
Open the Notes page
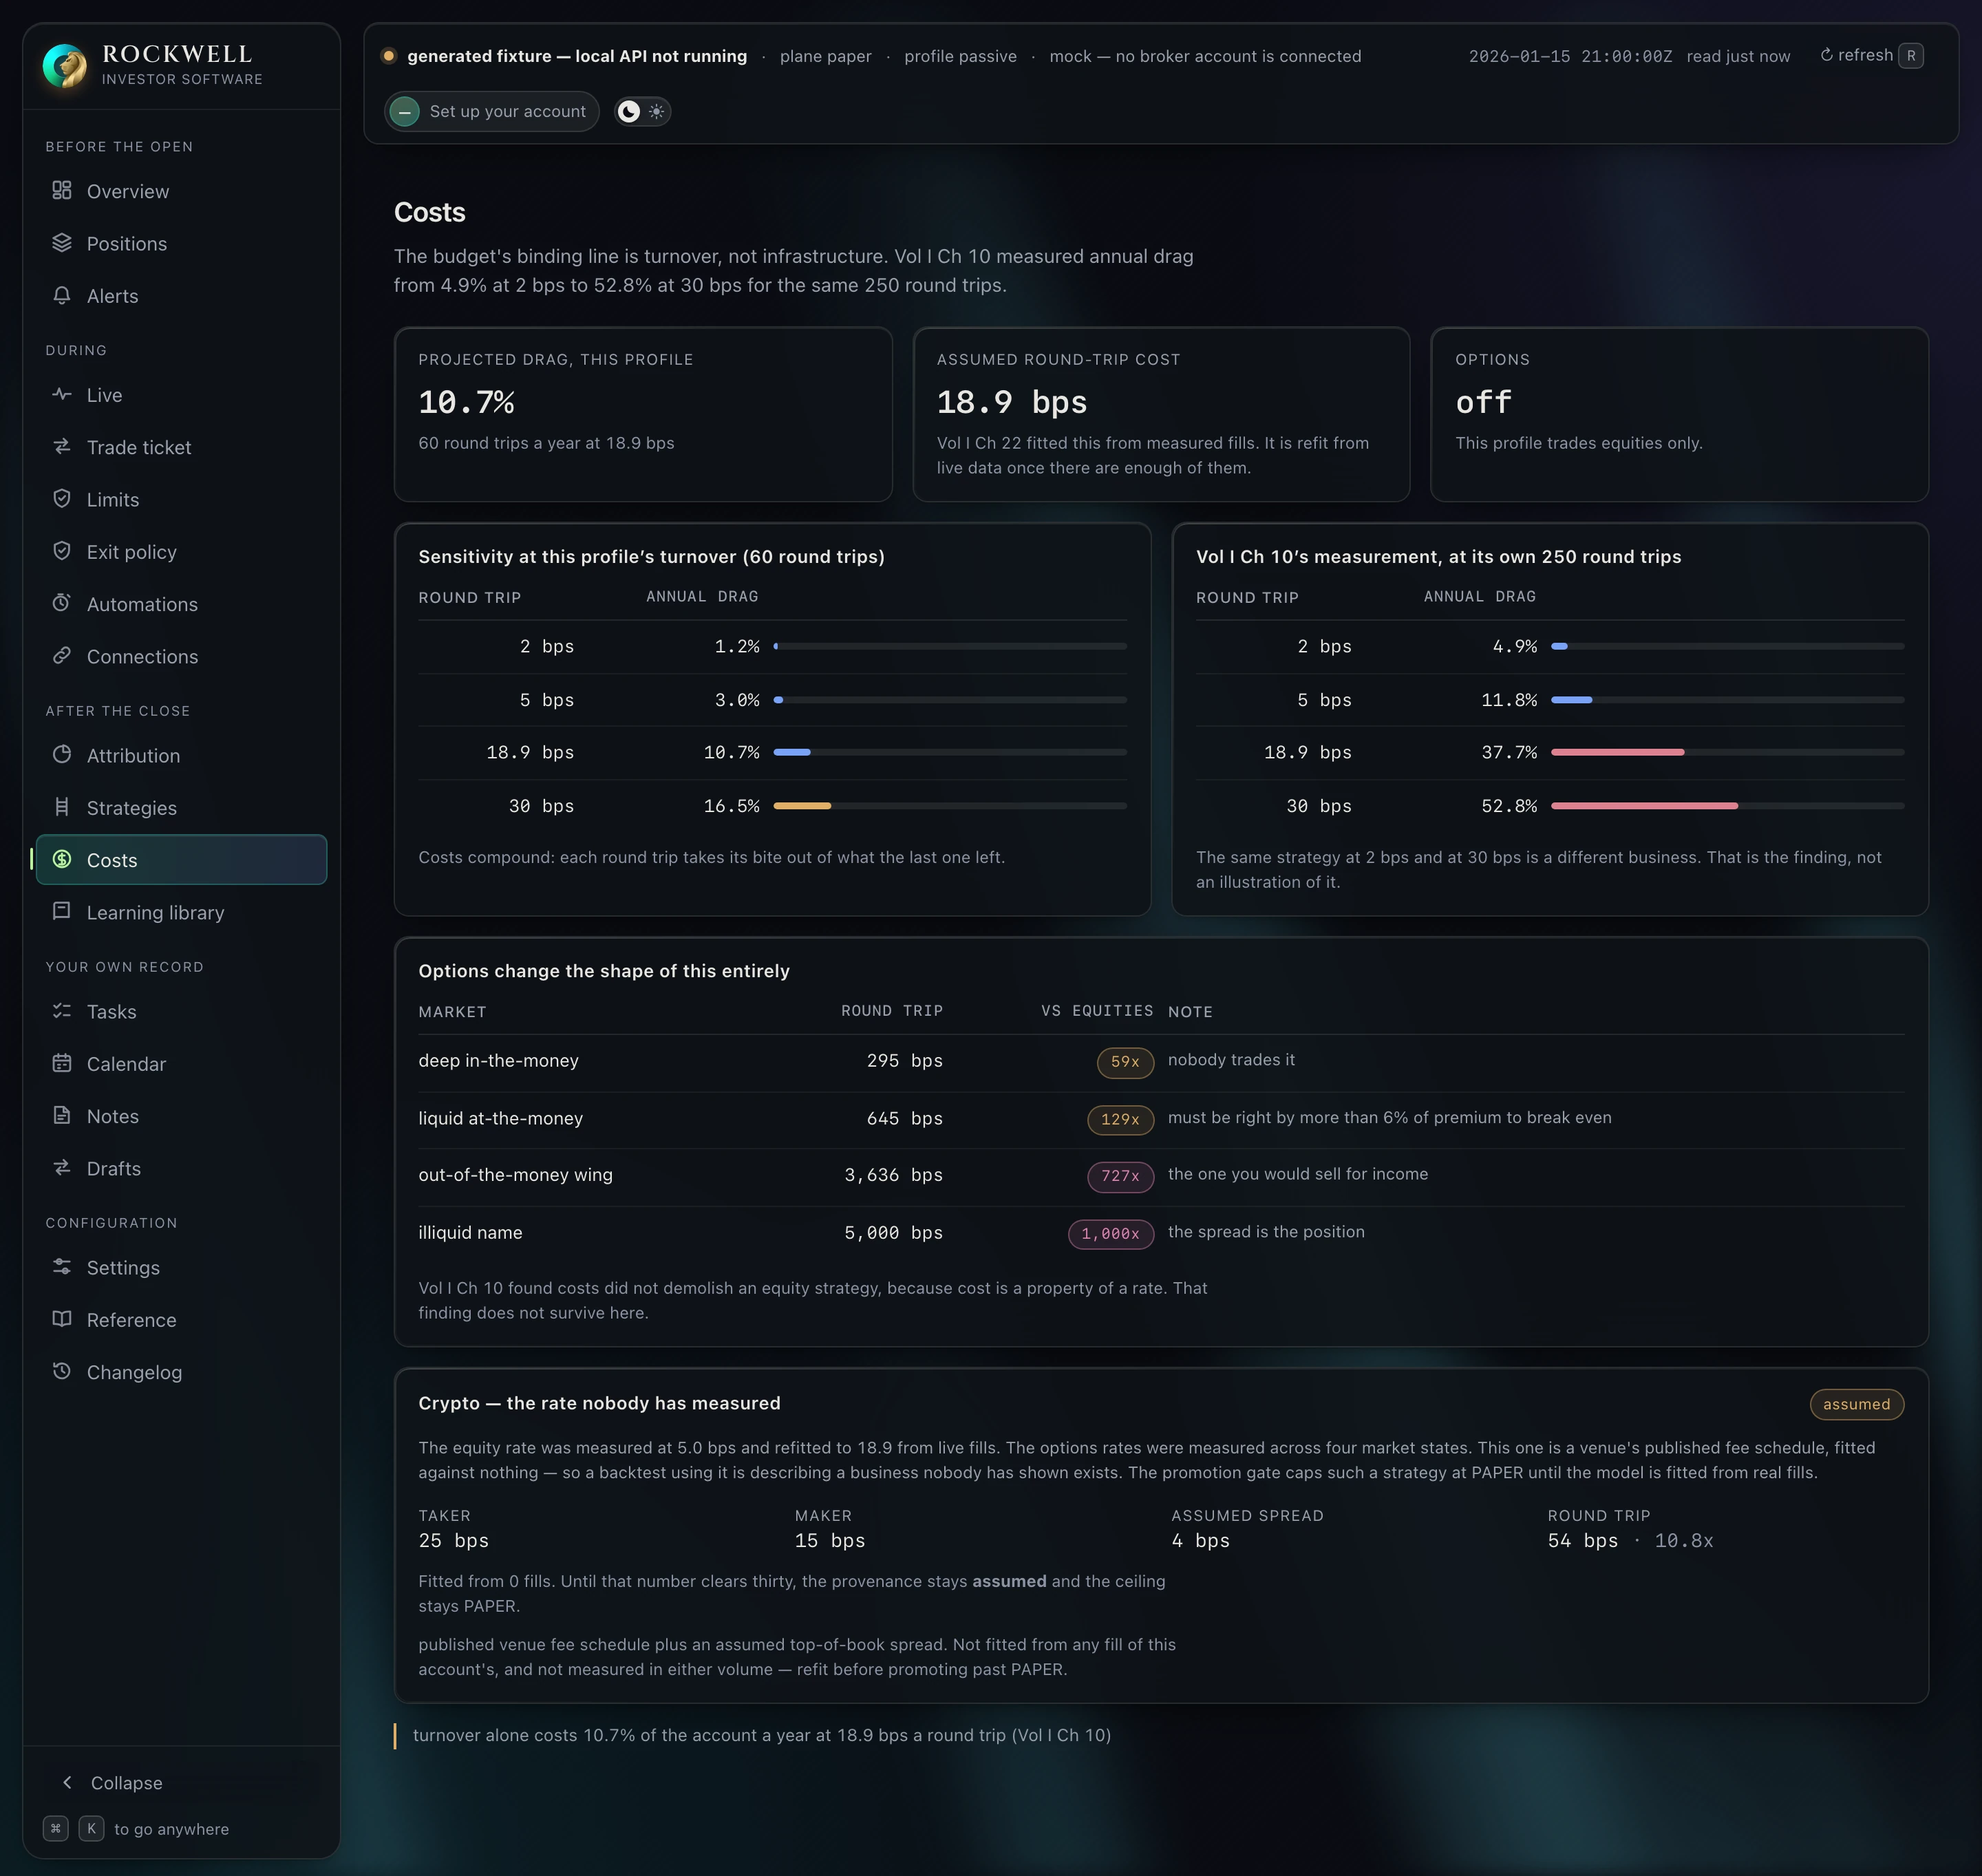click(x=181, y=1116)
